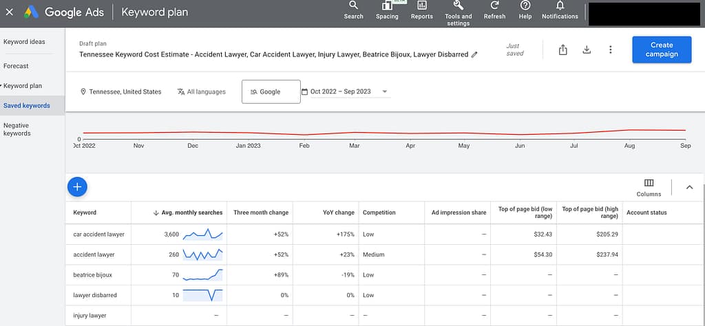Select the car accident lawyer keyword
This screenshot has width=705, height=326.
coord(98,235)
